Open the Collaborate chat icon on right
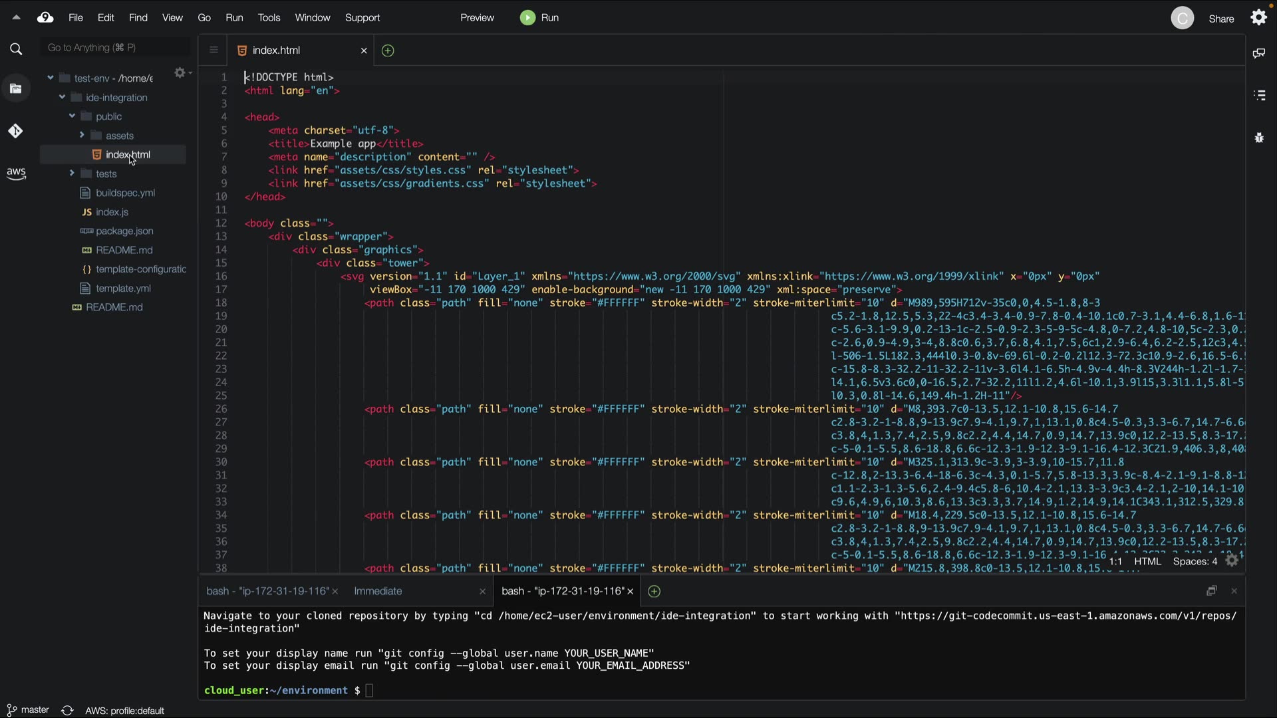The width and height of the screenshot is (1277, 718). click(x=1259, y=53)
